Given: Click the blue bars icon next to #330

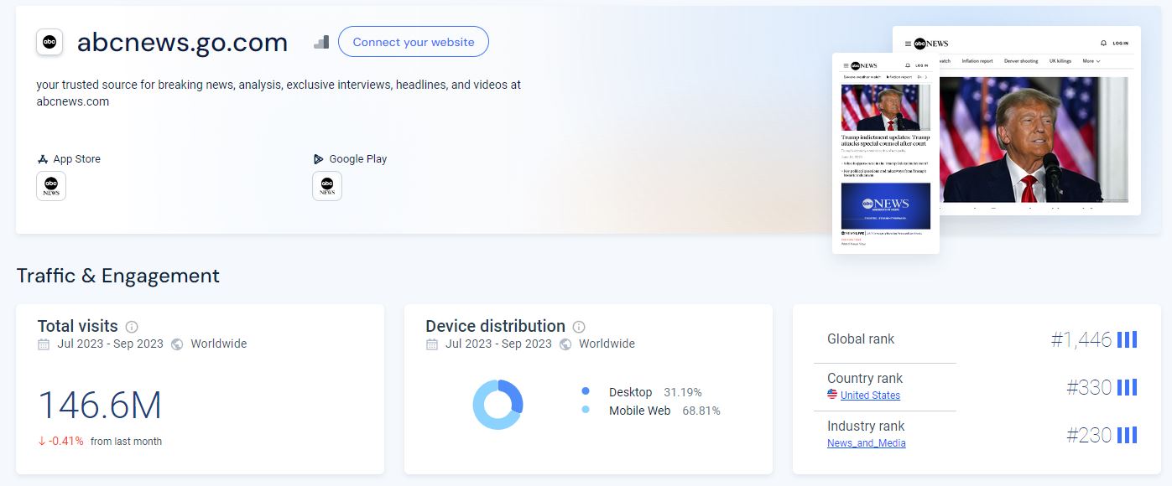Looking at the screenshot, I should 1127,387.
